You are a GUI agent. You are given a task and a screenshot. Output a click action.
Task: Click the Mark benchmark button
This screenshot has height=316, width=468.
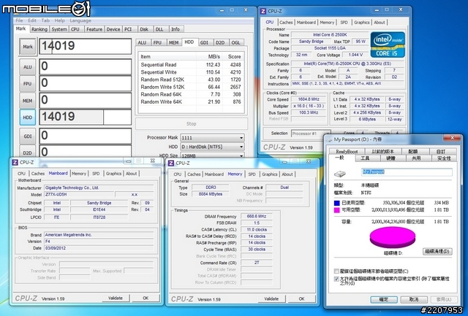tap(28, 47)
